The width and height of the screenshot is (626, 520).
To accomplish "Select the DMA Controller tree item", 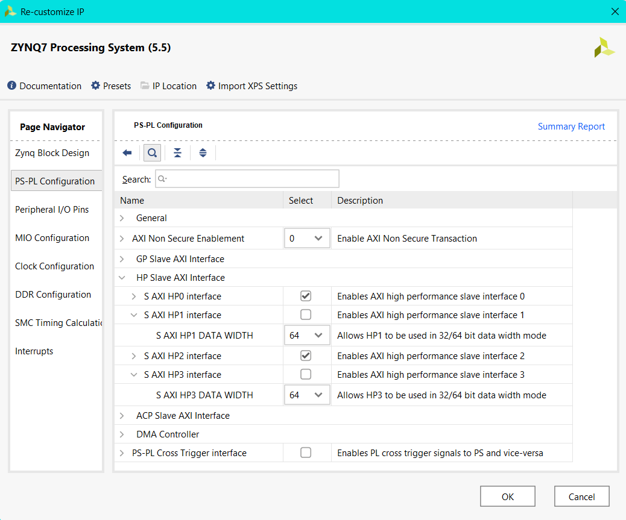I will click(x=168, y=434).
